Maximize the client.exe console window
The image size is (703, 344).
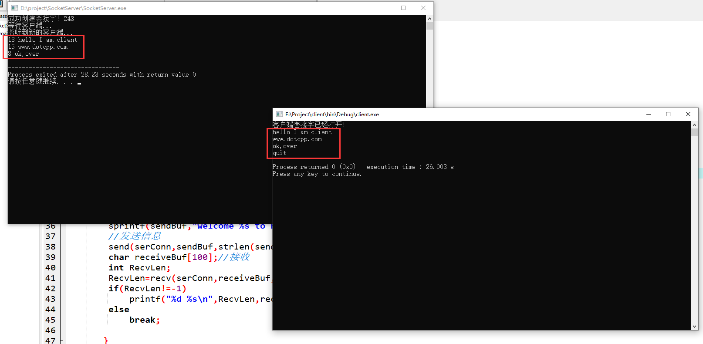coord(668,114)
